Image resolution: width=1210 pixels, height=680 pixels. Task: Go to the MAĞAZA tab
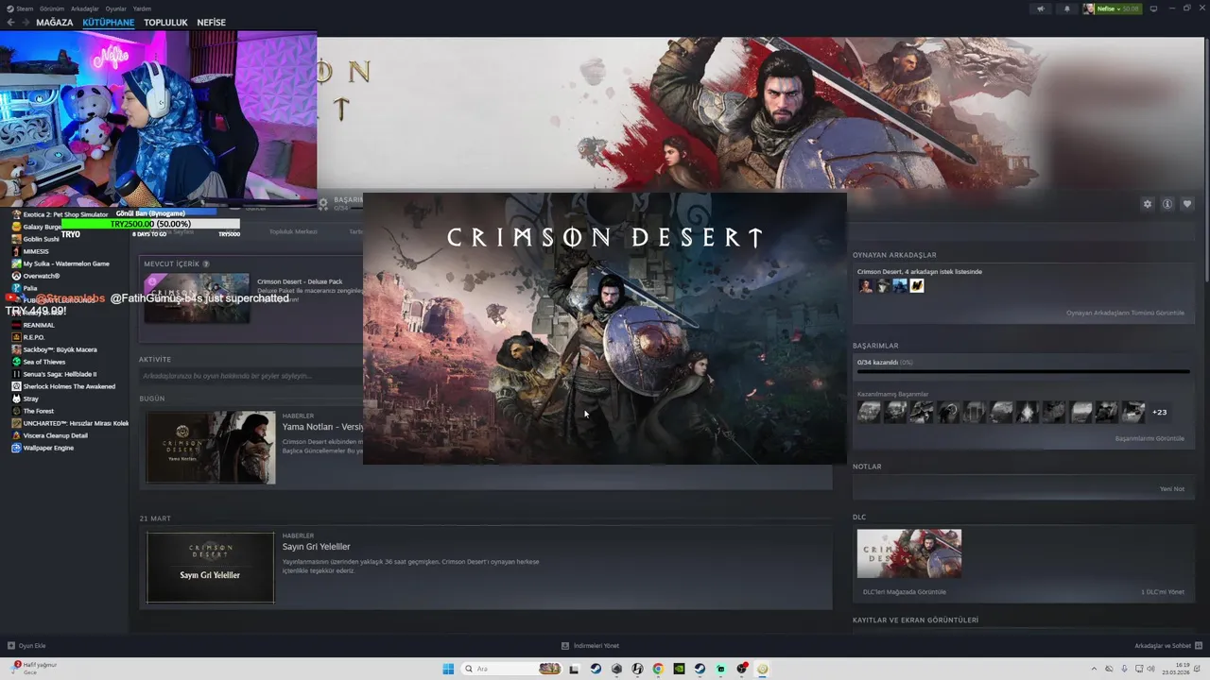point(54,23)
